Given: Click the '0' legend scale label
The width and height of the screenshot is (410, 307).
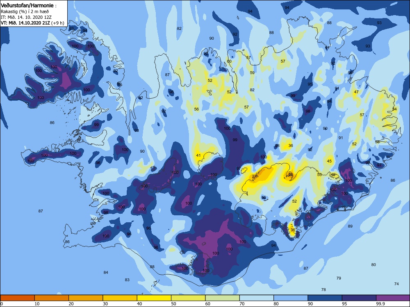Looking at the screenshot, I should (2, 304).
